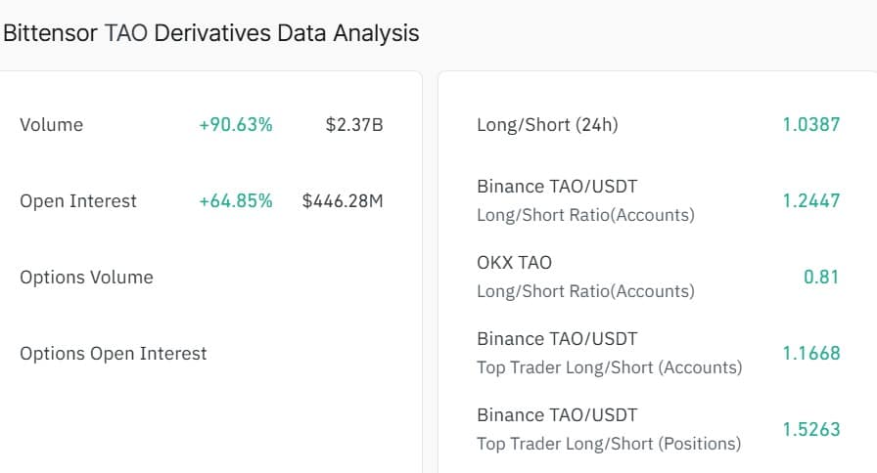Click the Long/Short (24h) label
877x473 pixels.
[x=547, y=125]
